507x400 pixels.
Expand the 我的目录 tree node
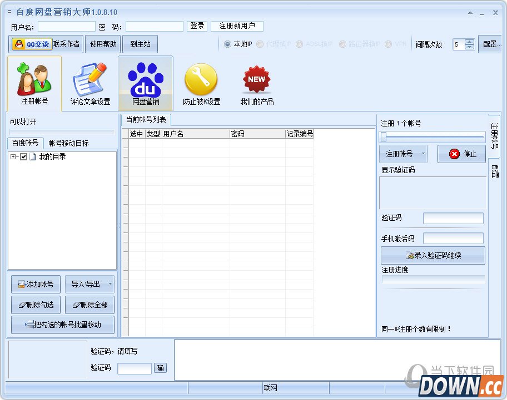point(13,156)
